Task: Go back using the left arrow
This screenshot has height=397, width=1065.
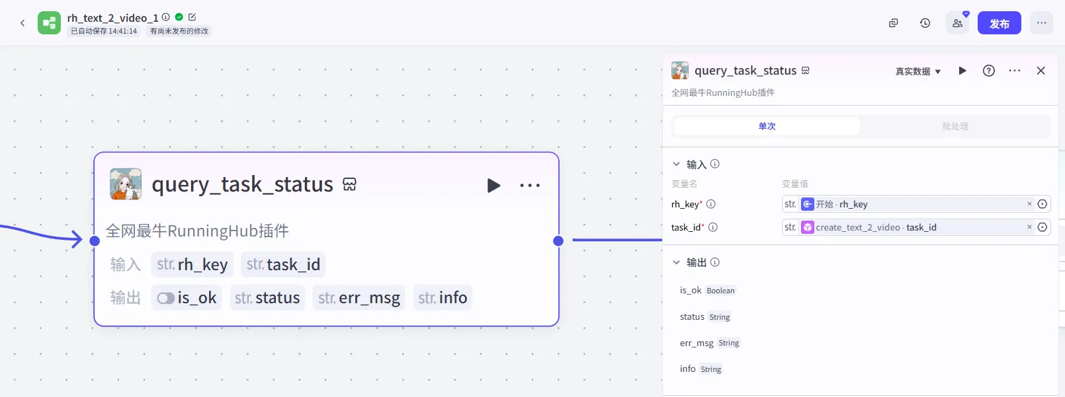Action: (22, 23)
